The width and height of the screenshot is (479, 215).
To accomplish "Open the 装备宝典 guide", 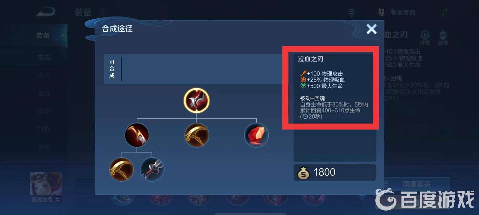I will point(397,13).
